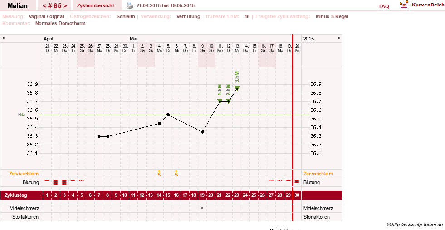Image resolution: width=445 pixels, height=230 pixels.
Task: Click date header 20. Mi
Action: 297,48
